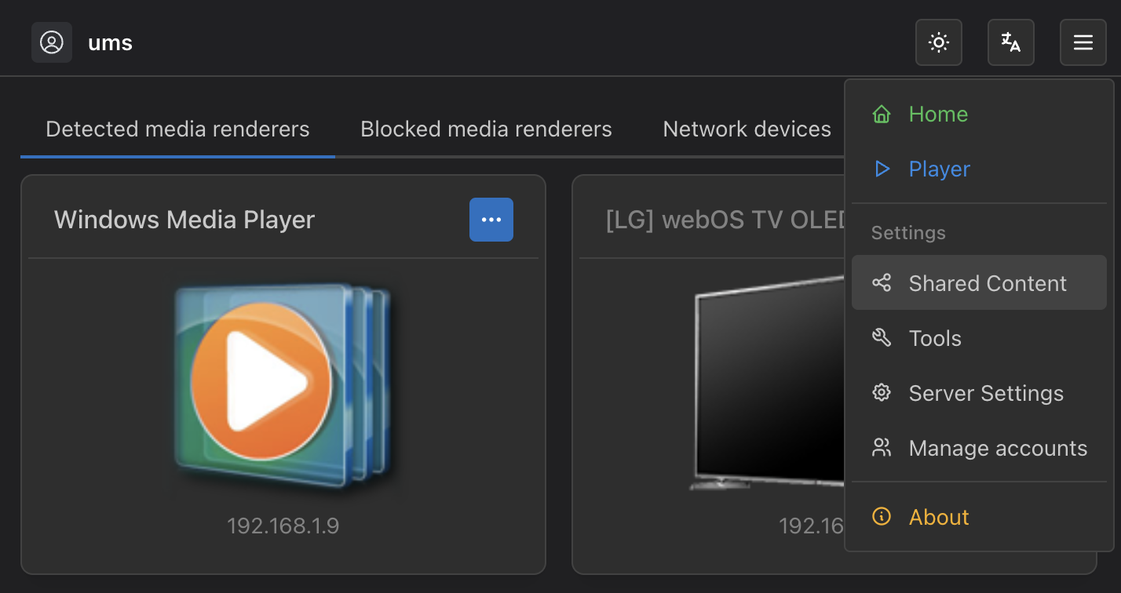The height and width of the screenshot is (593, 1121).
Task: Click the About info circle icon
Action: [881, 517]
